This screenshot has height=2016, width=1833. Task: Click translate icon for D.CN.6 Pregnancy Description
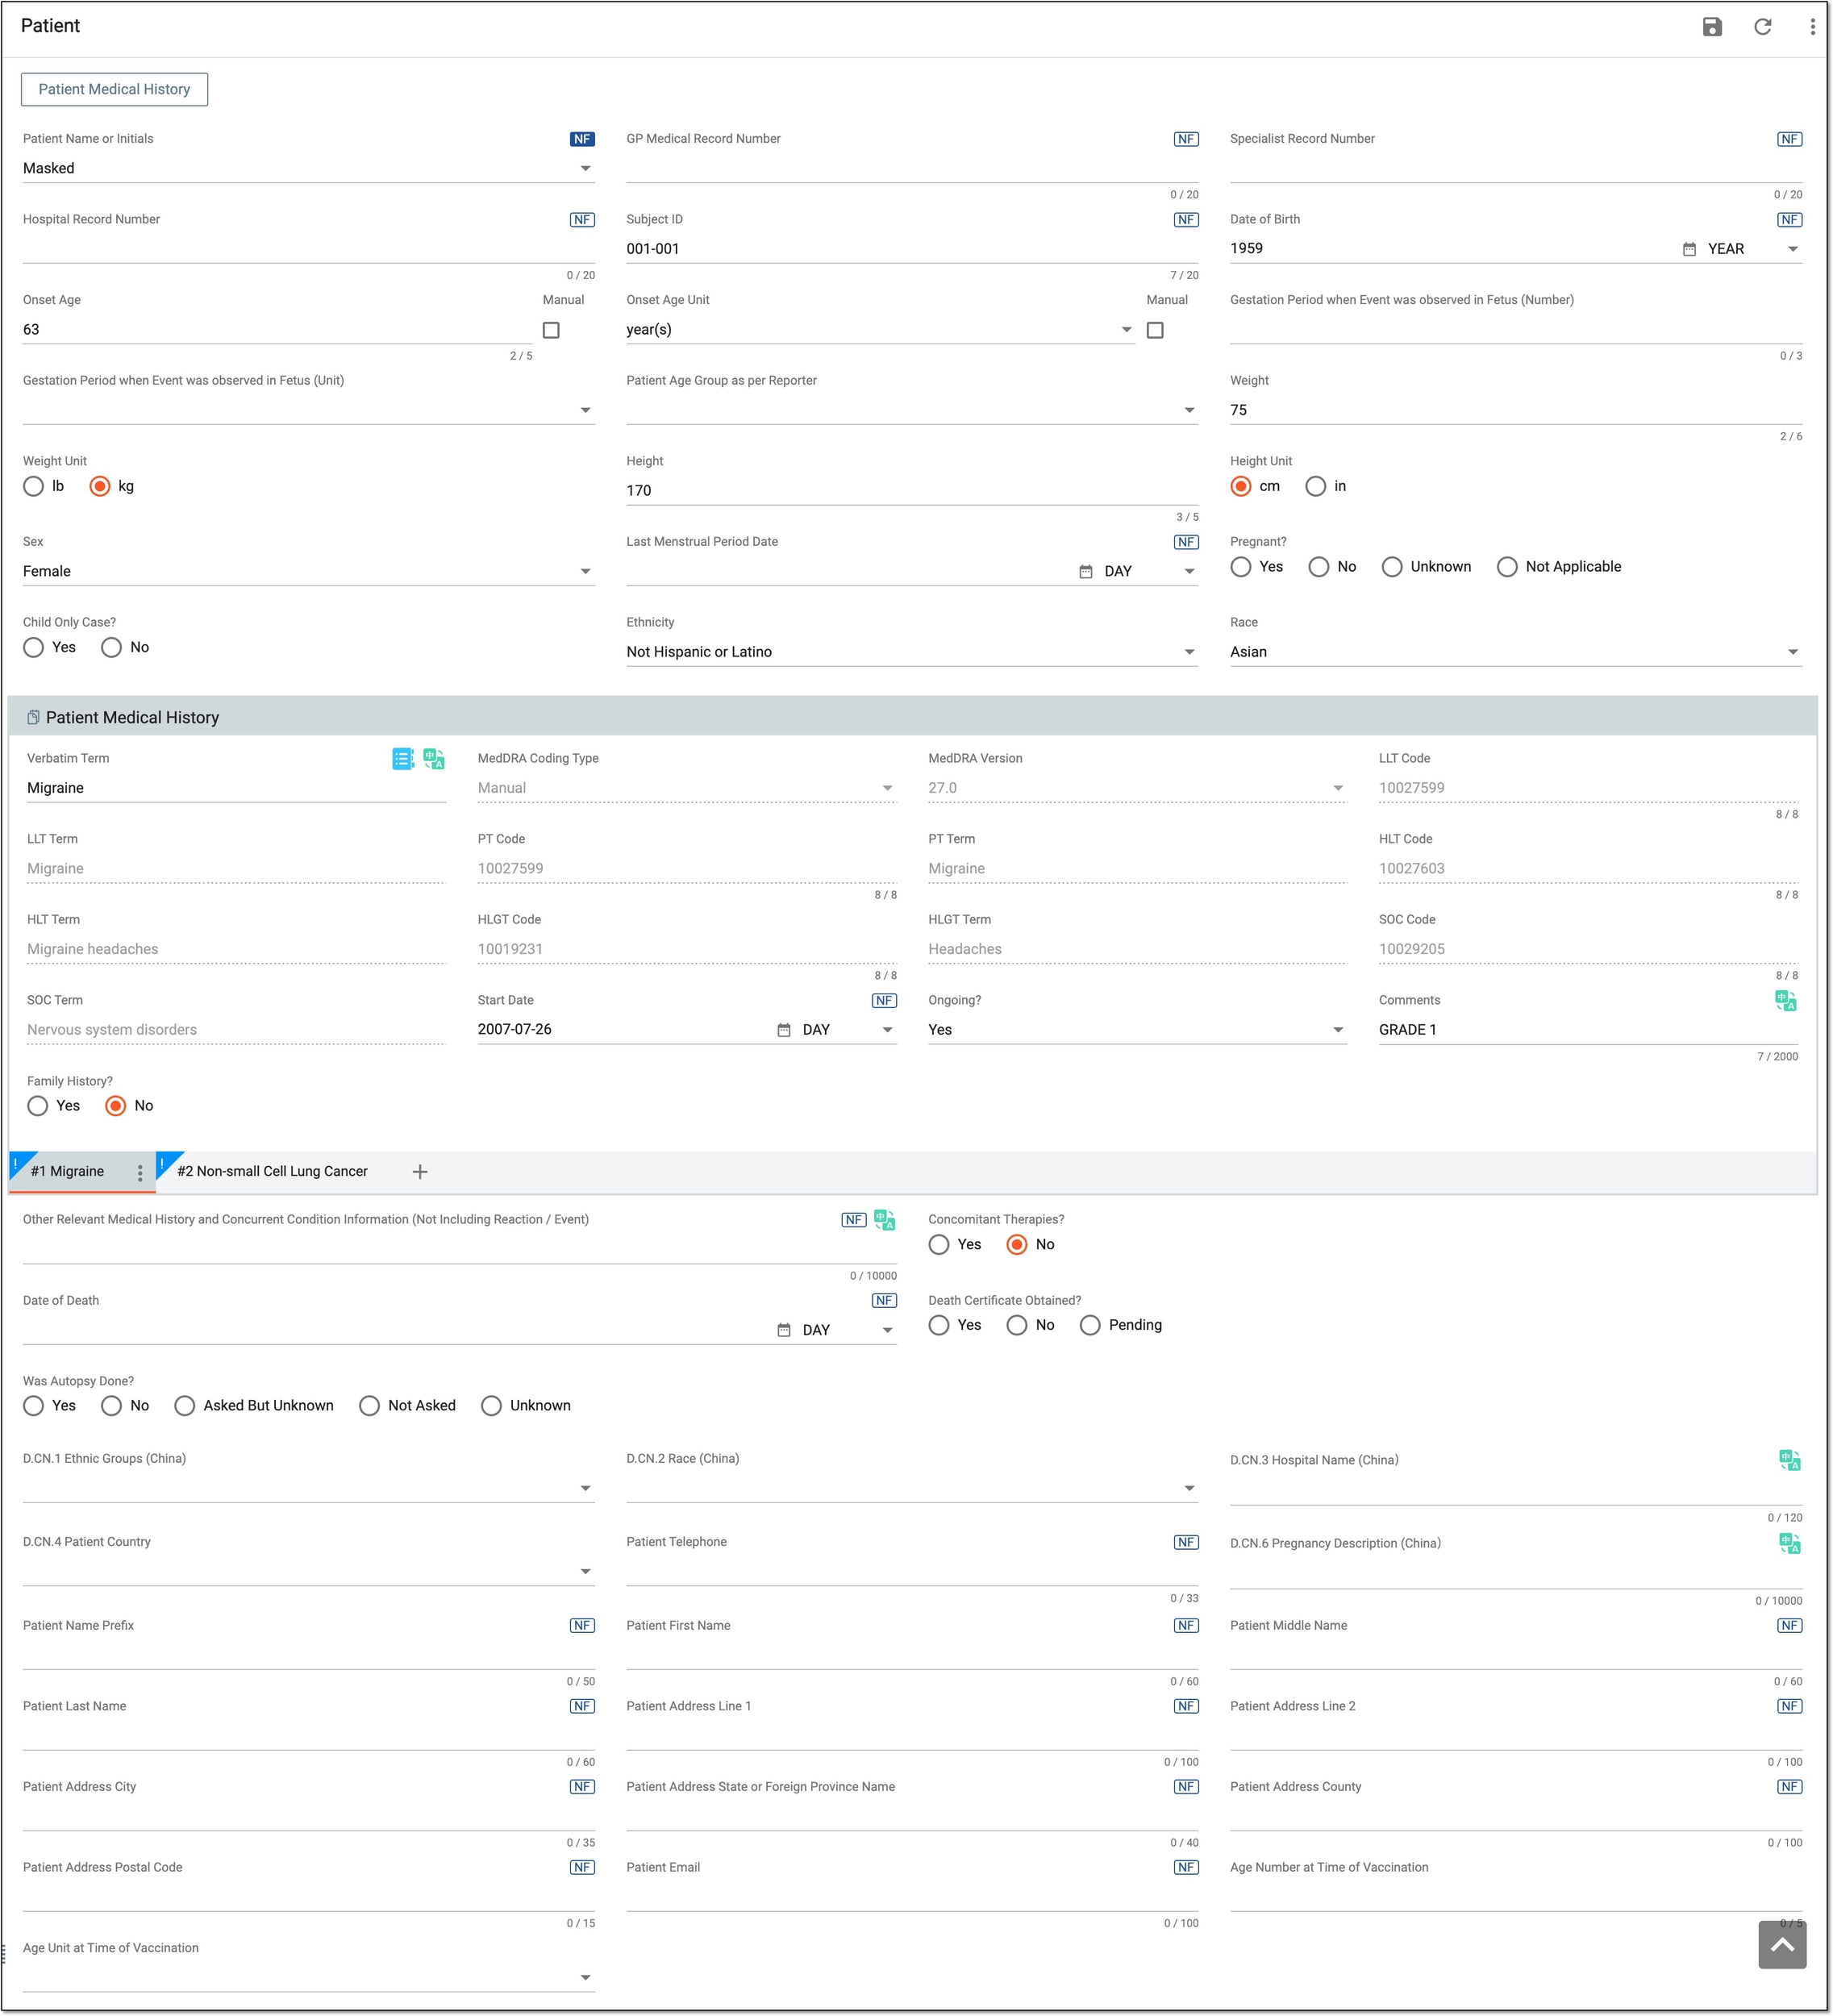tap(1790, 1544)
